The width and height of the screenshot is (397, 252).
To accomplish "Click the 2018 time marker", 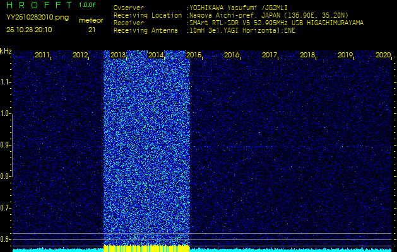I will 307,55.
